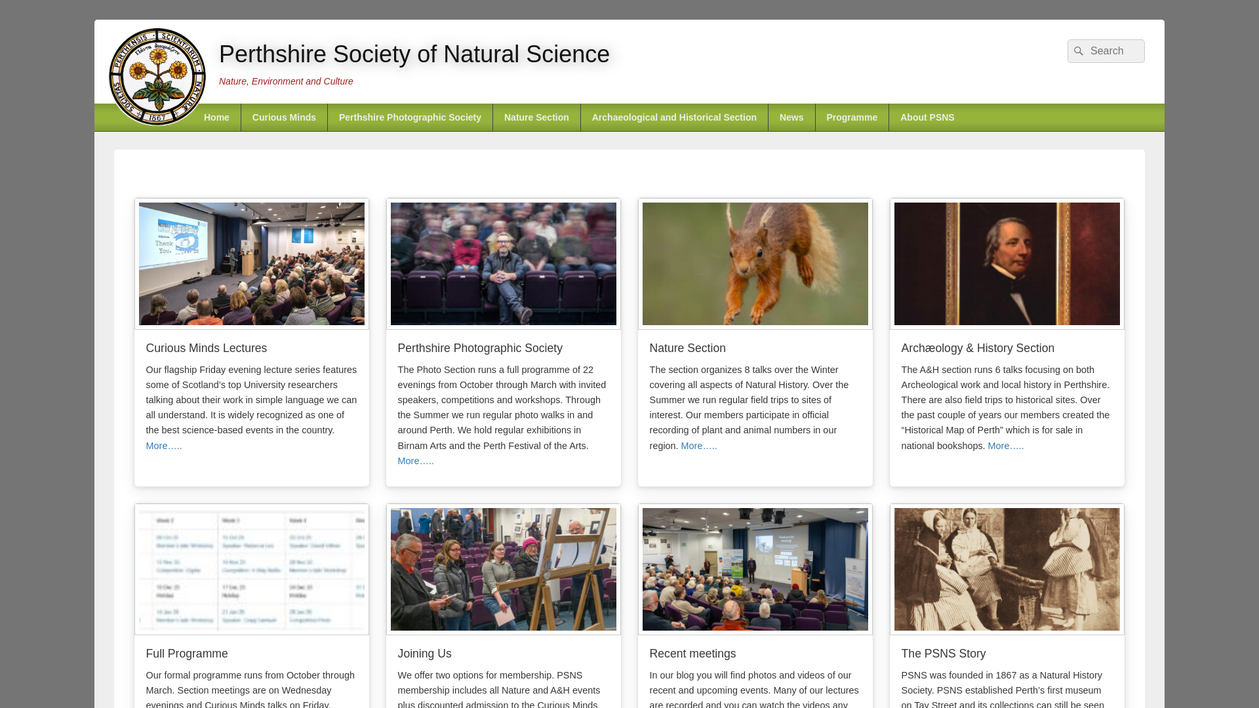1259x708 pixels.
Task: Open the portrait painting thumbnail
Action: [1007, 264]
